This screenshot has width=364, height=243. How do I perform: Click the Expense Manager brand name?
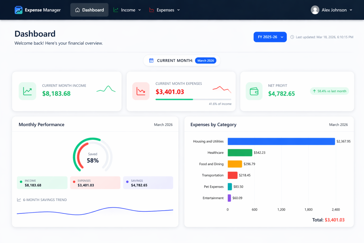(x=43, y=10)
